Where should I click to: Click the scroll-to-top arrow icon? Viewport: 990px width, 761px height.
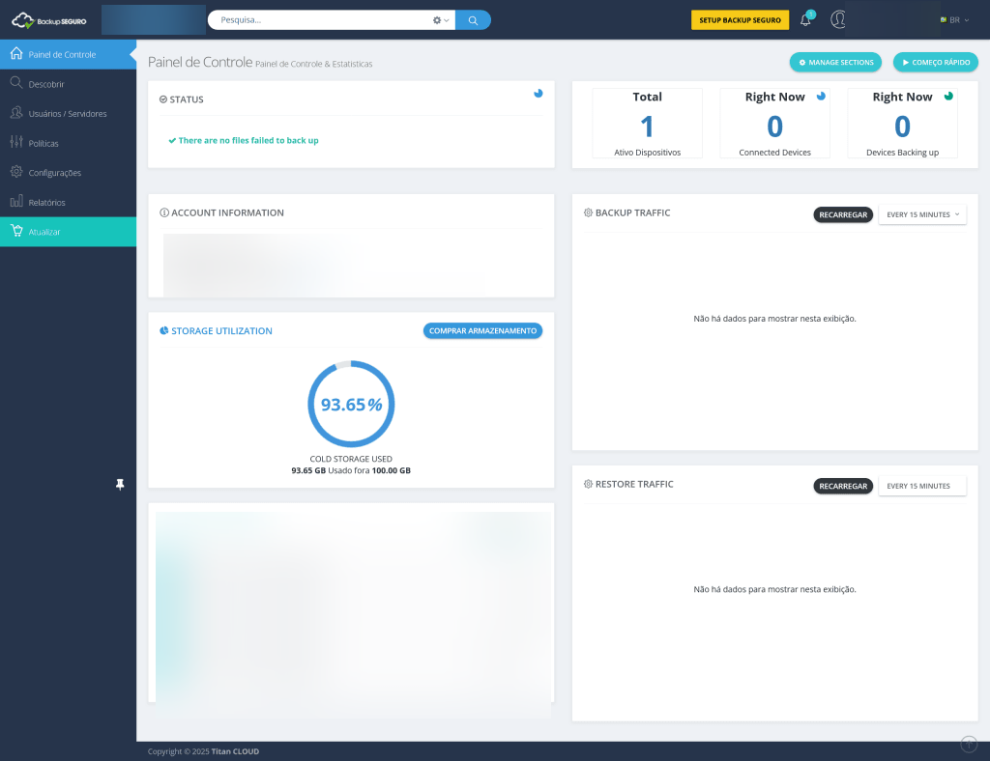[x=969, y=744]
